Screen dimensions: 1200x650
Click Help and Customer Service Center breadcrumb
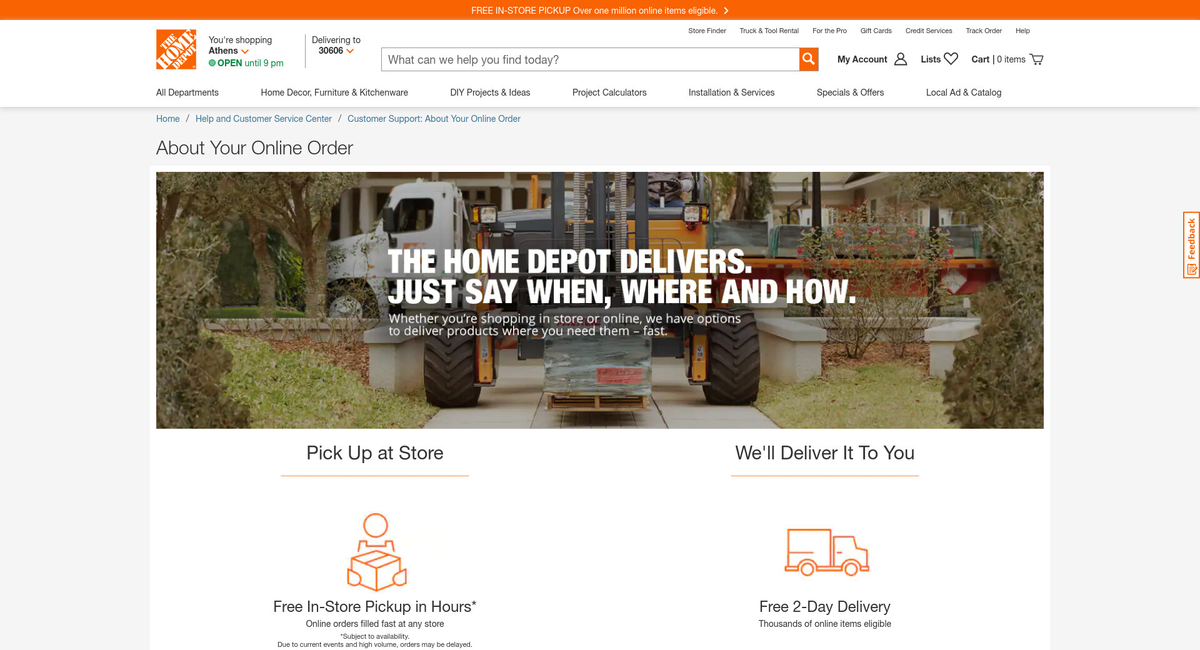pyautogui.click(x=264, y=119)
